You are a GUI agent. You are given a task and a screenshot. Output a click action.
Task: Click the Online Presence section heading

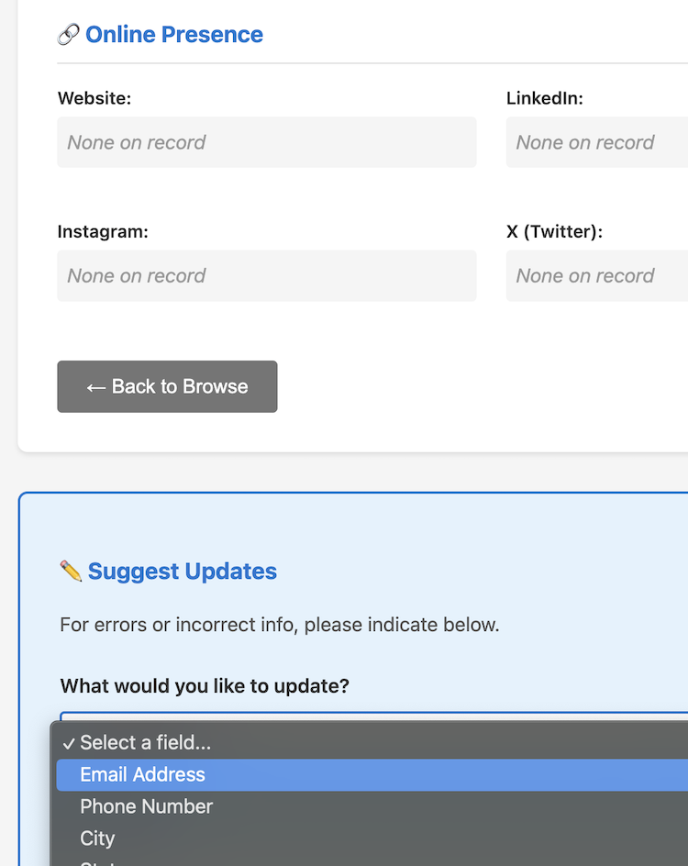point(174,35)
